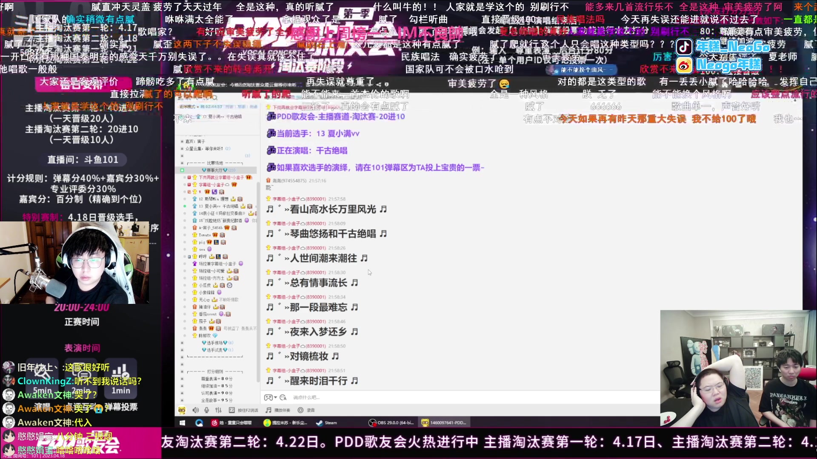Open the 选手试麦 (1) sub-channel

point(217,350)
